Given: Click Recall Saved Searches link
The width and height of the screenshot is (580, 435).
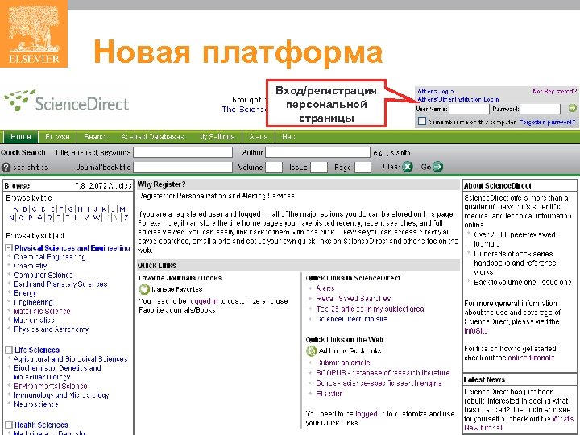Looking at the screenshot, I should click(x=354, y=299).
